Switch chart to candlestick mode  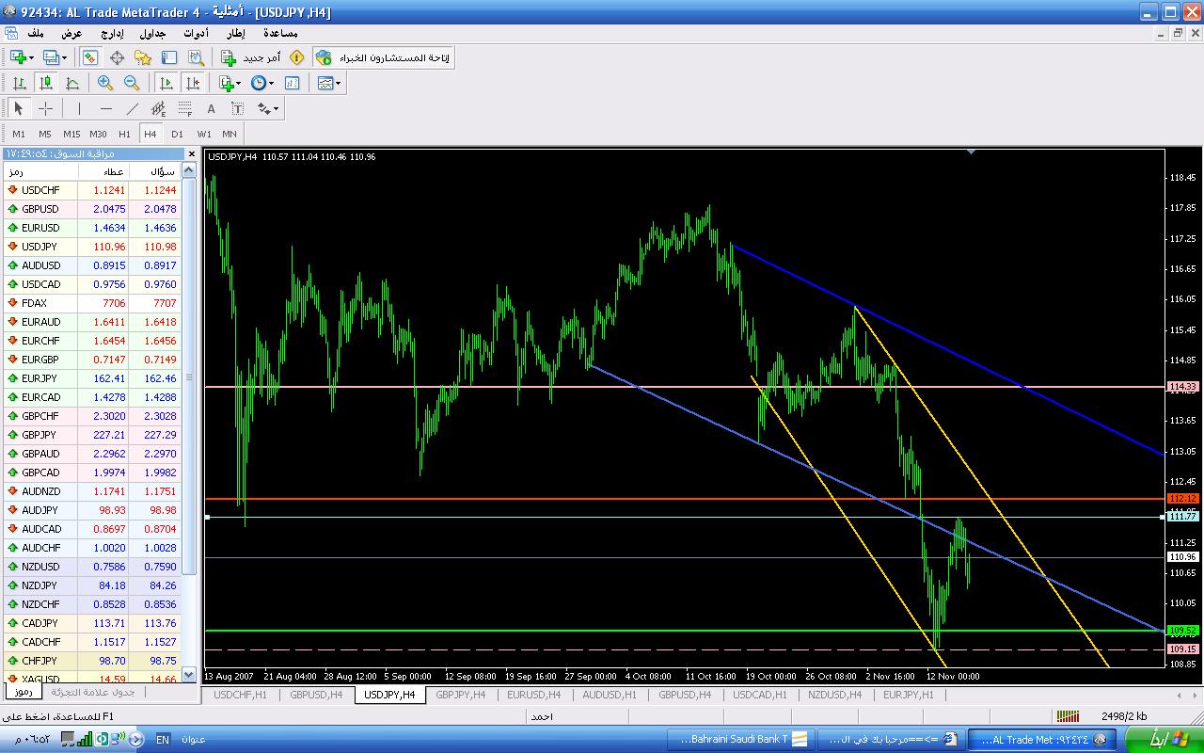pyautogui.click(x=45, y=83)
